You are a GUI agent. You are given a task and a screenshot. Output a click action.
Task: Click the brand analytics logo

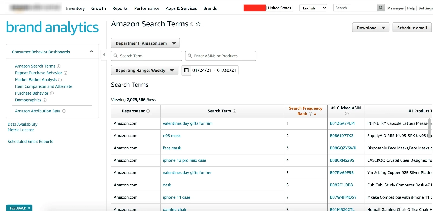coord(53,28)
